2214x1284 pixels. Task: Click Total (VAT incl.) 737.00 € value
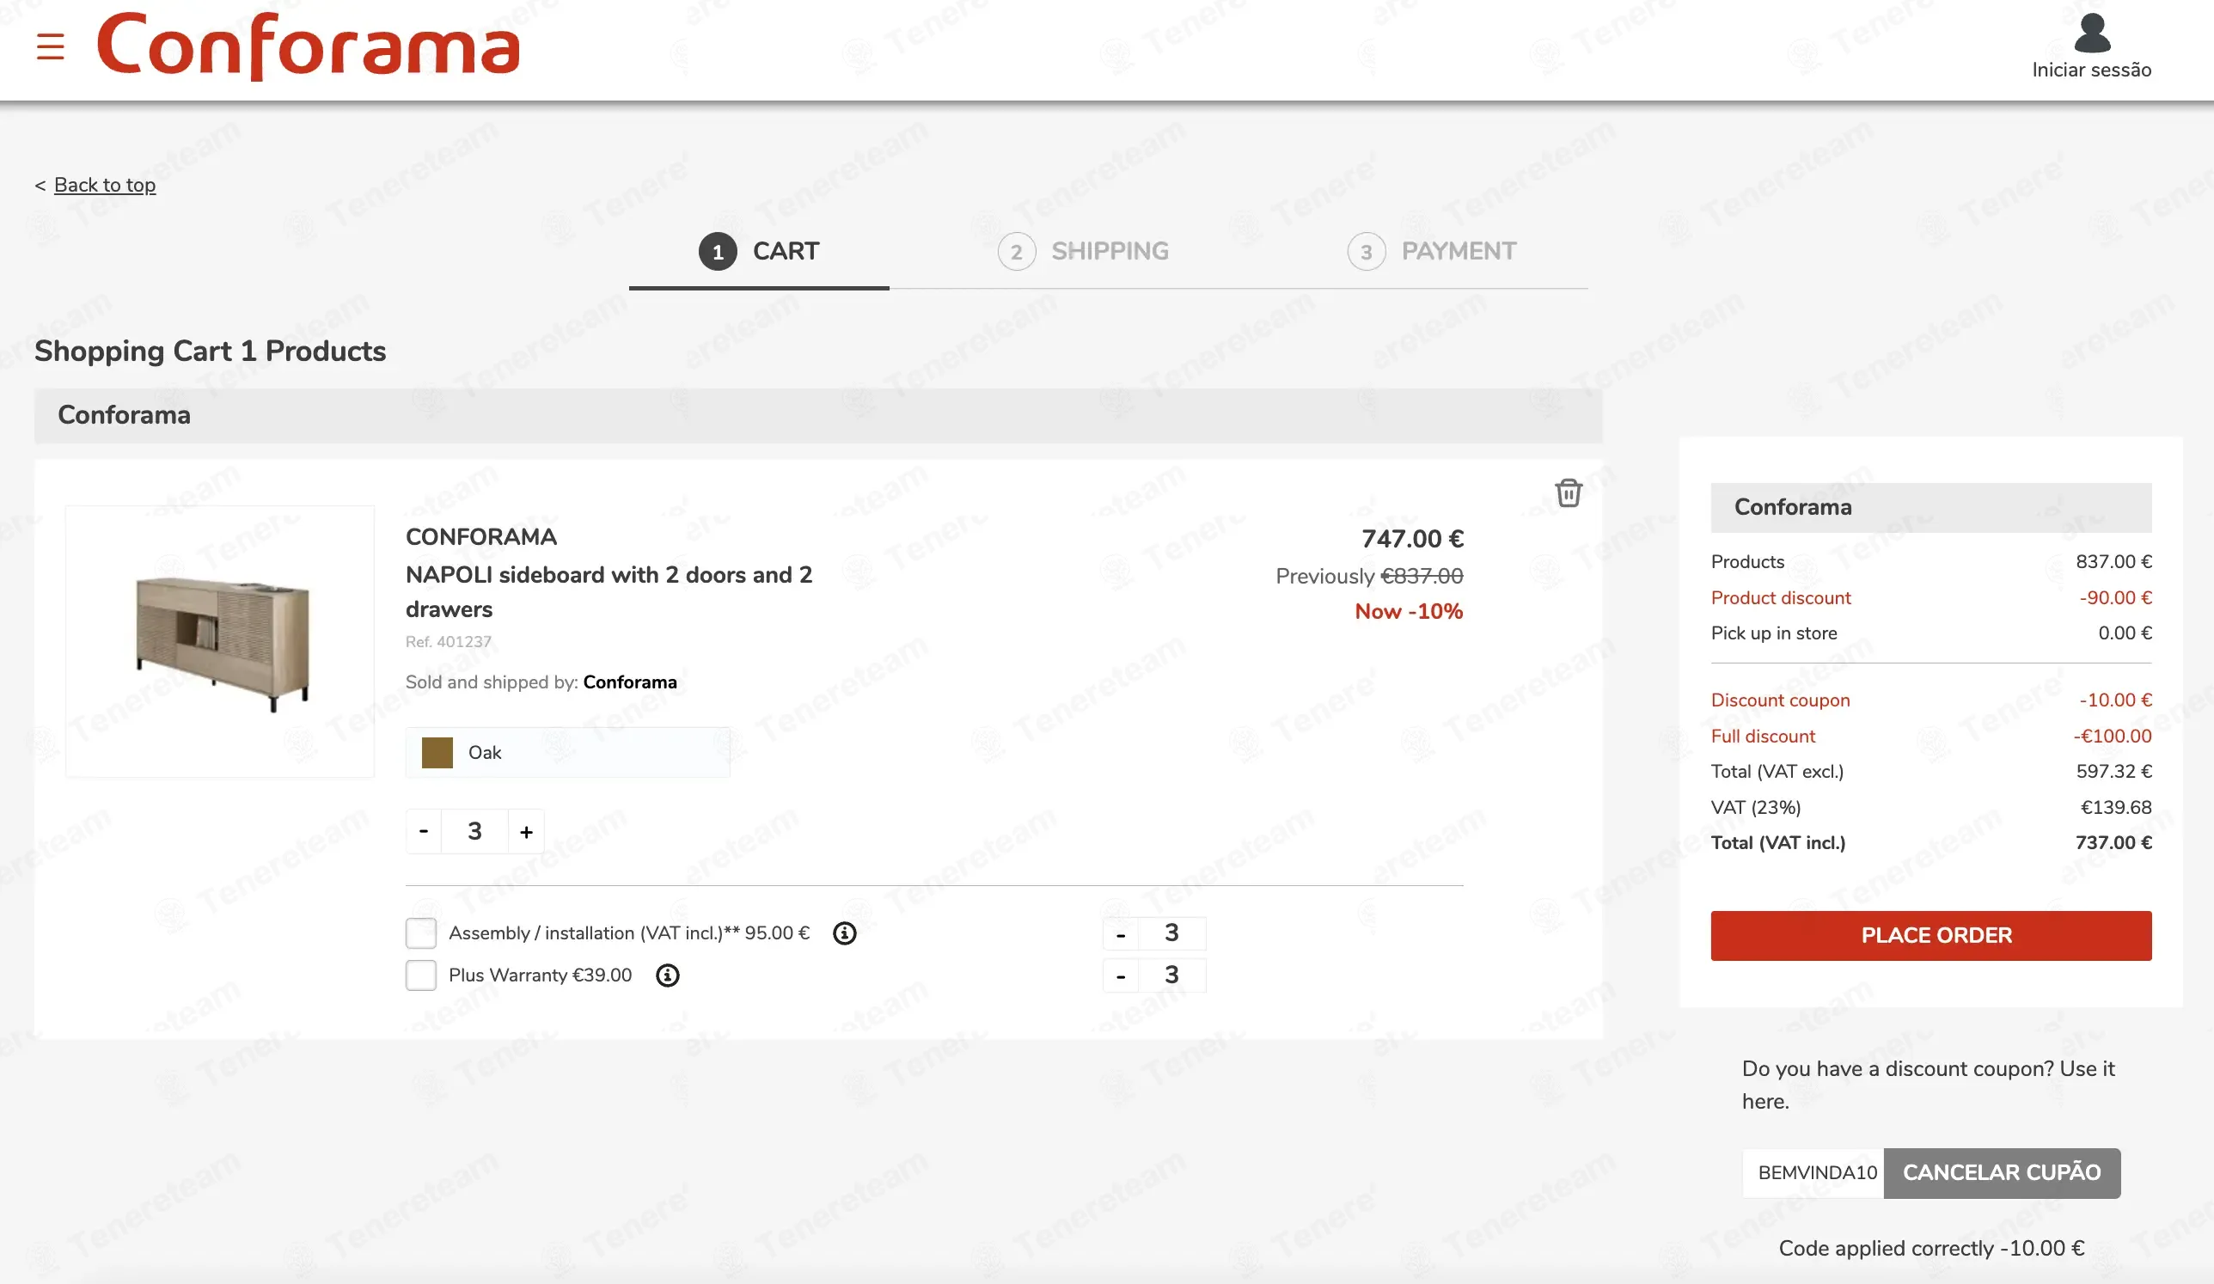[x=2113, y=843]
